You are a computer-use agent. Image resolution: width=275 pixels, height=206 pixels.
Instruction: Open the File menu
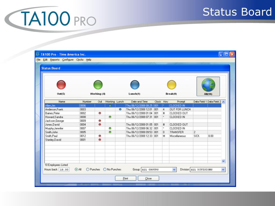pyautogui.click(x=38, y=60)
